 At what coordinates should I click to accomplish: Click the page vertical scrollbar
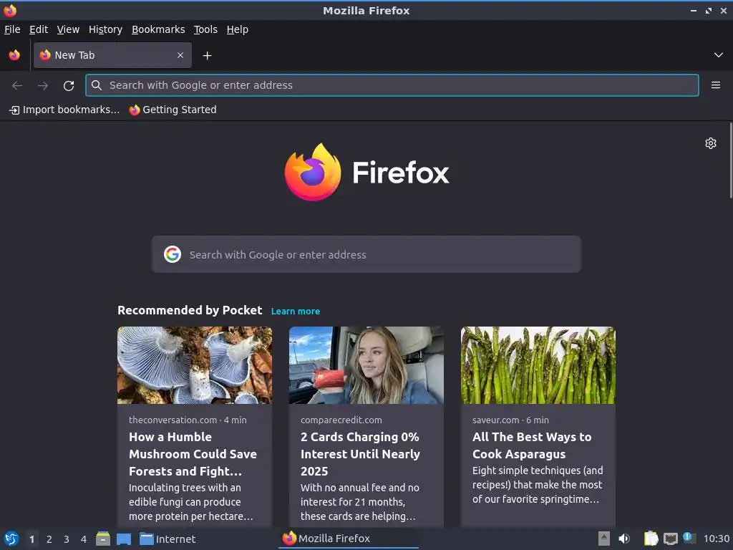[x=731, y=160]
